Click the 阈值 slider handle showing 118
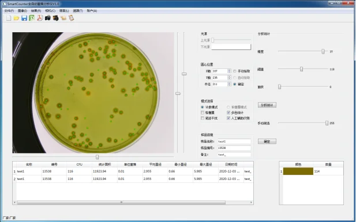Viewport: 356px width, 222px height. 302,69
